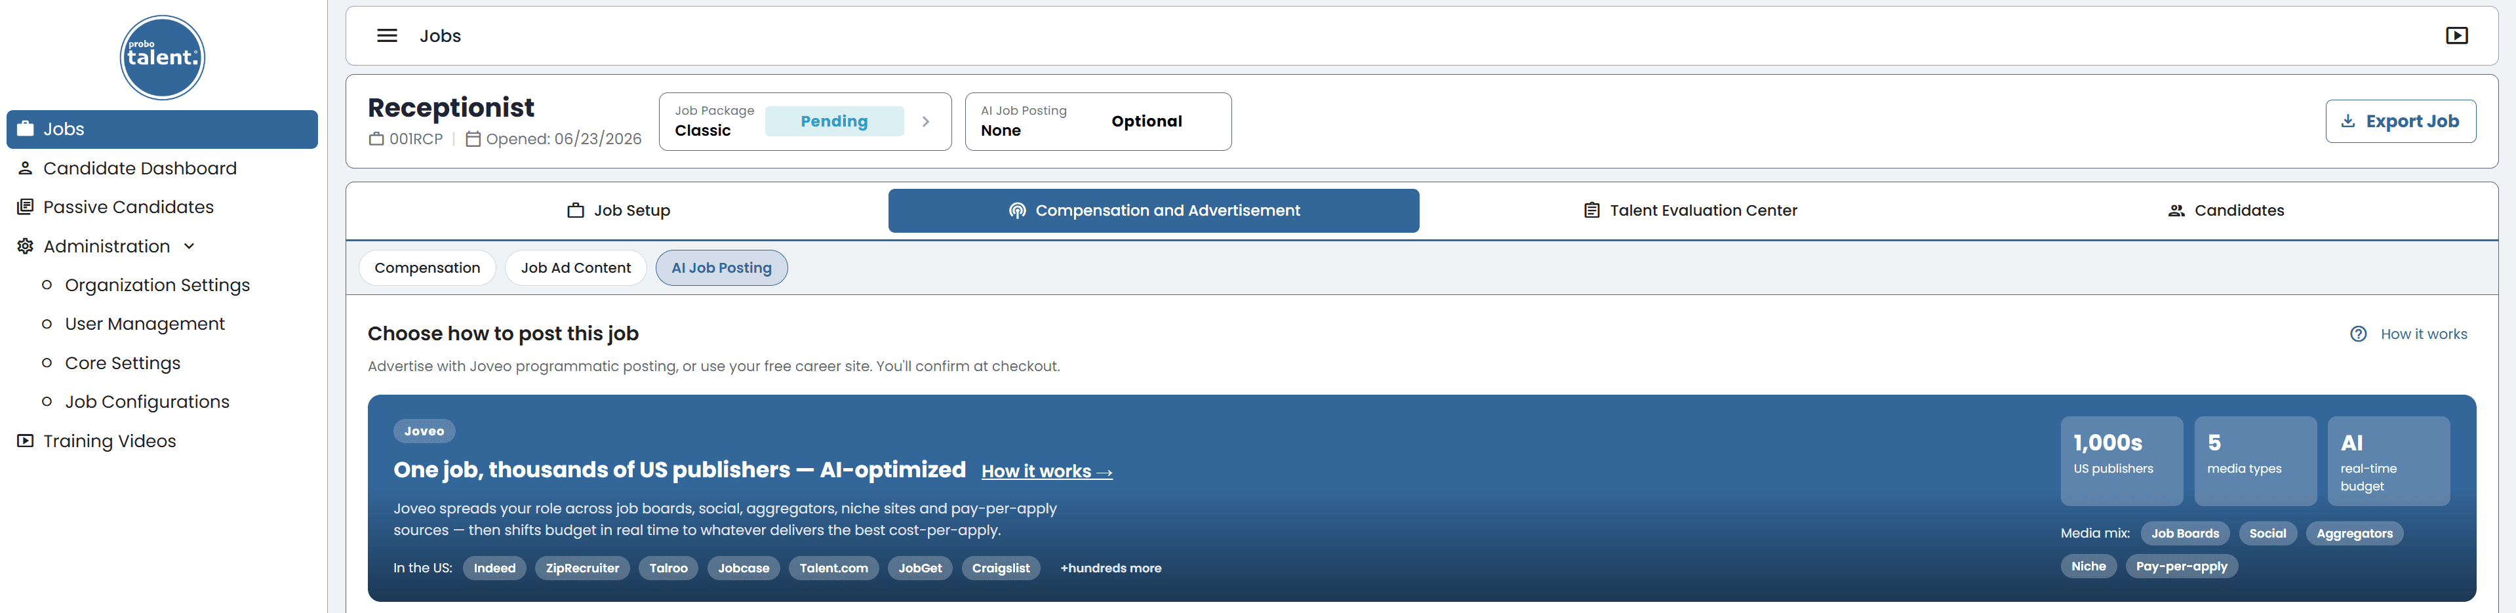
Task: Open the Job Ad Content sub-tab
Action: point(575,267)
